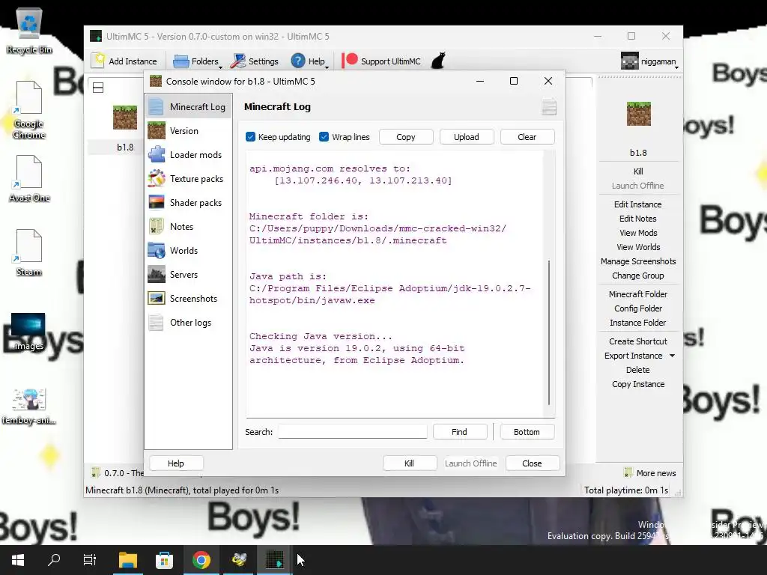This screenshot has height=575, width=767.
Task: Select the Steam desktop shortcut
Action: point(29,252)
